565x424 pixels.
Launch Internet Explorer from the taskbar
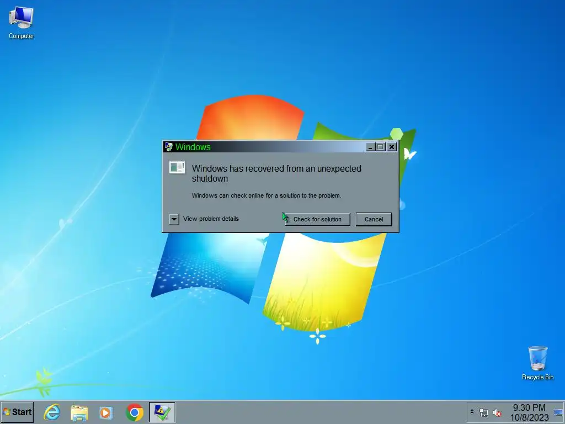click(52, 412)
